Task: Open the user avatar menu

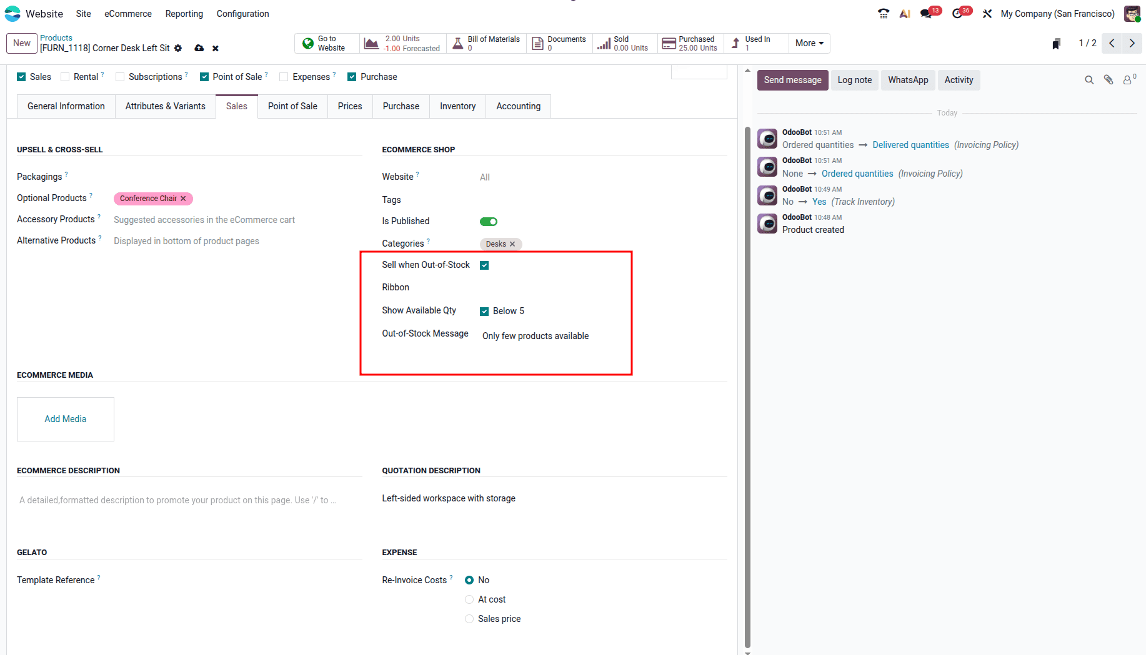Action: click(1132, 14)
